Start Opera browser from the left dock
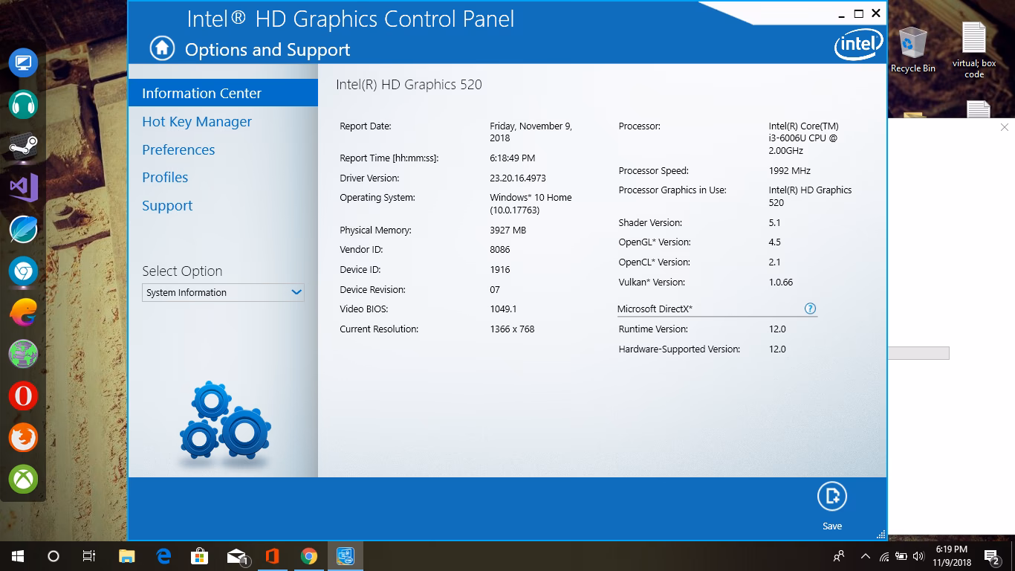Screen dimensions: 1015x571 [x=22, y=396]
